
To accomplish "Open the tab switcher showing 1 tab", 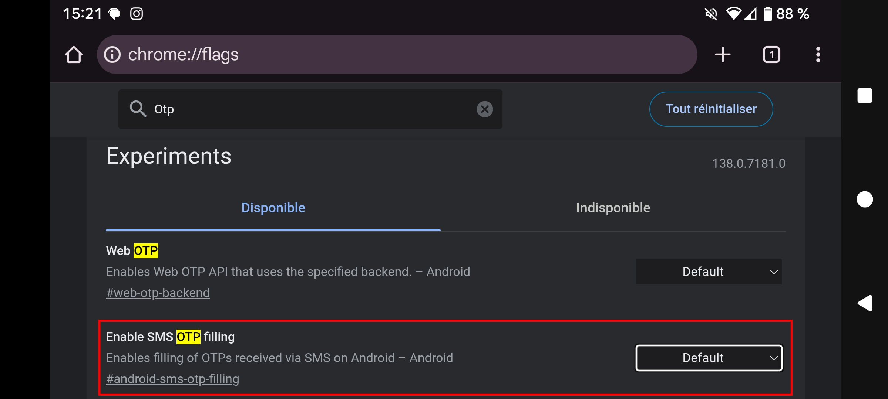I will click(x=771, y=54).
